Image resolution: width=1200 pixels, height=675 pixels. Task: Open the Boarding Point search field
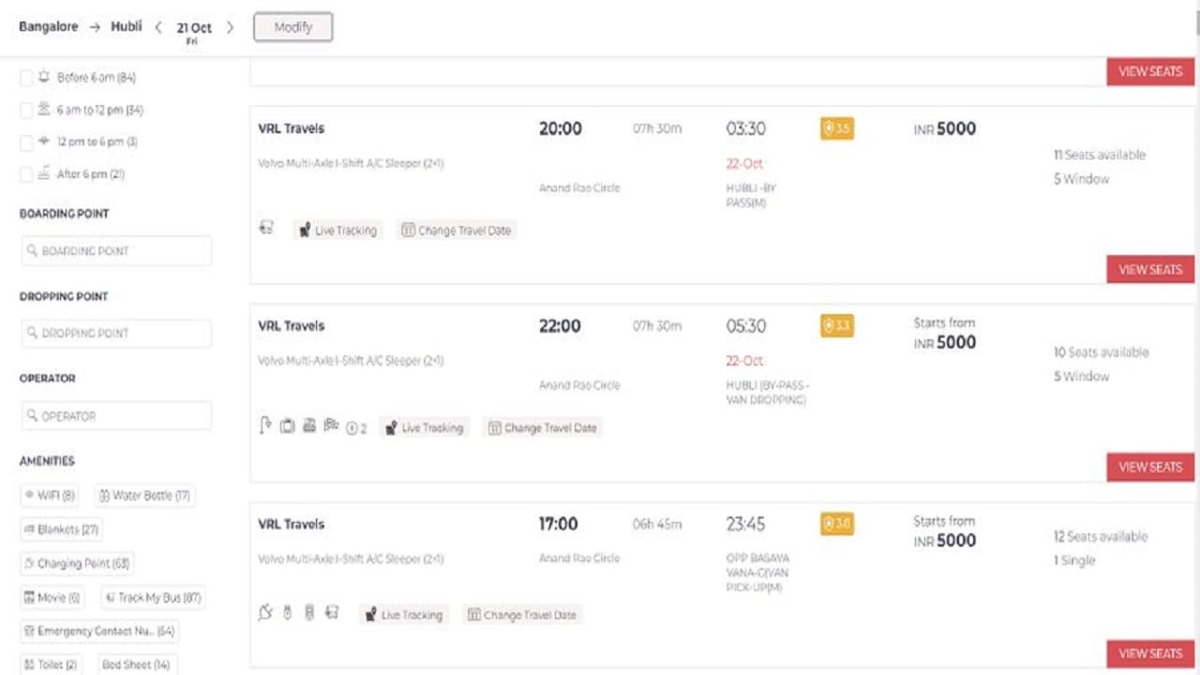[116, 251]
